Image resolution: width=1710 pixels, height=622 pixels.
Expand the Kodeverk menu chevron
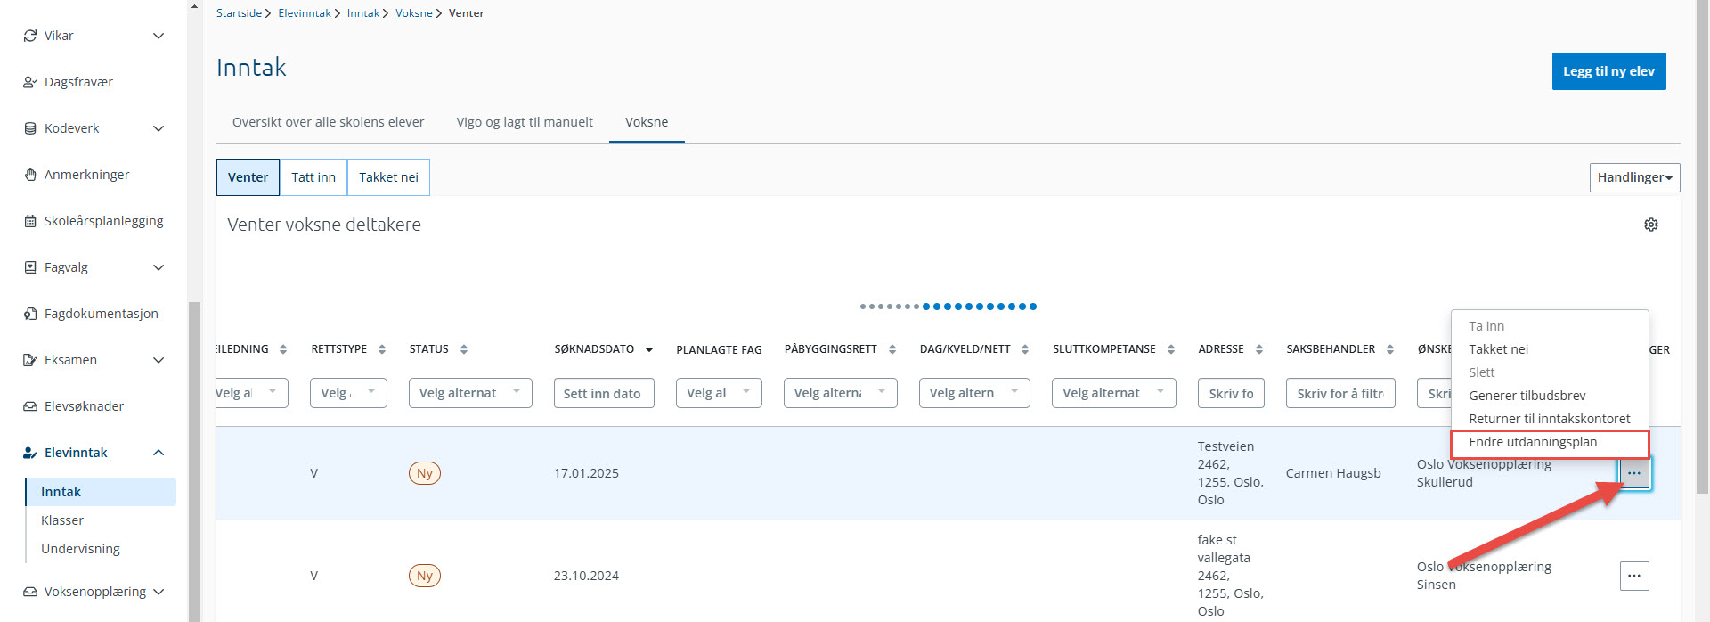159,128
